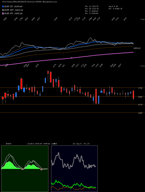Image resolution: width=145 pixels, height=192 pixels.
Task: Click the tallest red candle near chart peak
Action: [x=51, y=77]
